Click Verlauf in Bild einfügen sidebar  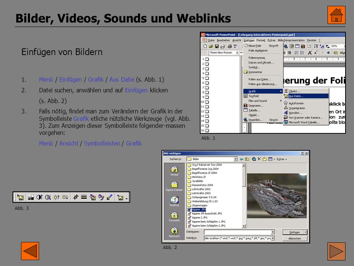pyautogui.click(x=174, y=171)
